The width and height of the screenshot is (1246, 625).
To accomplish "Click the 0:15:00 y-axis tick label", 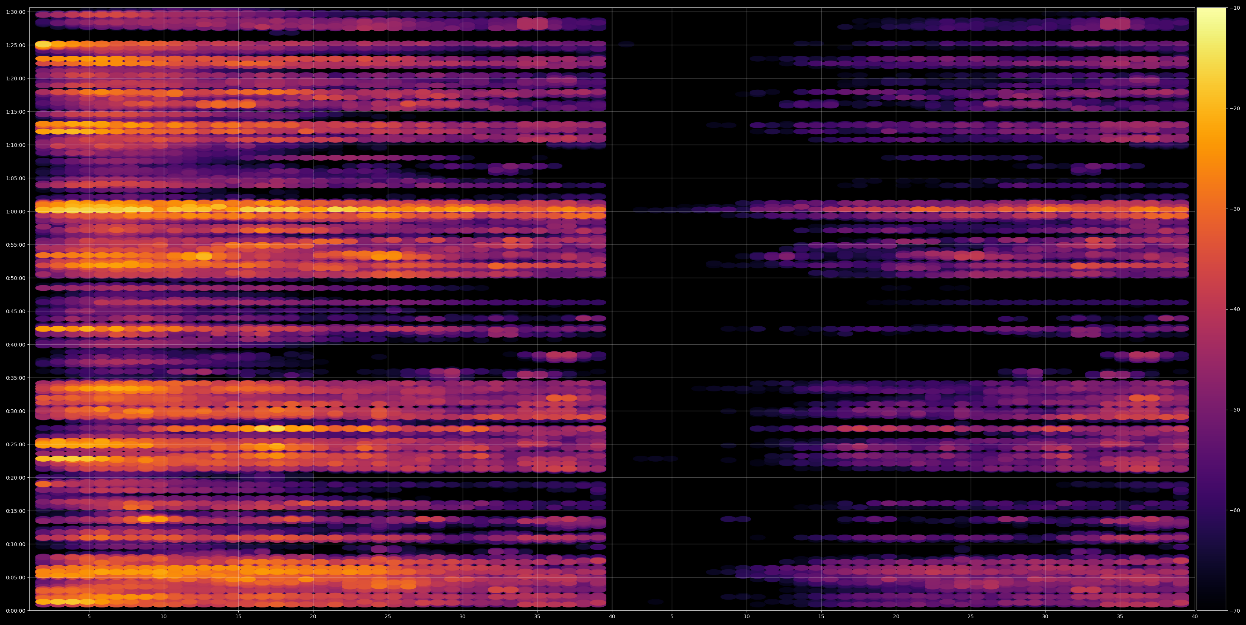I will coord(15,511).
